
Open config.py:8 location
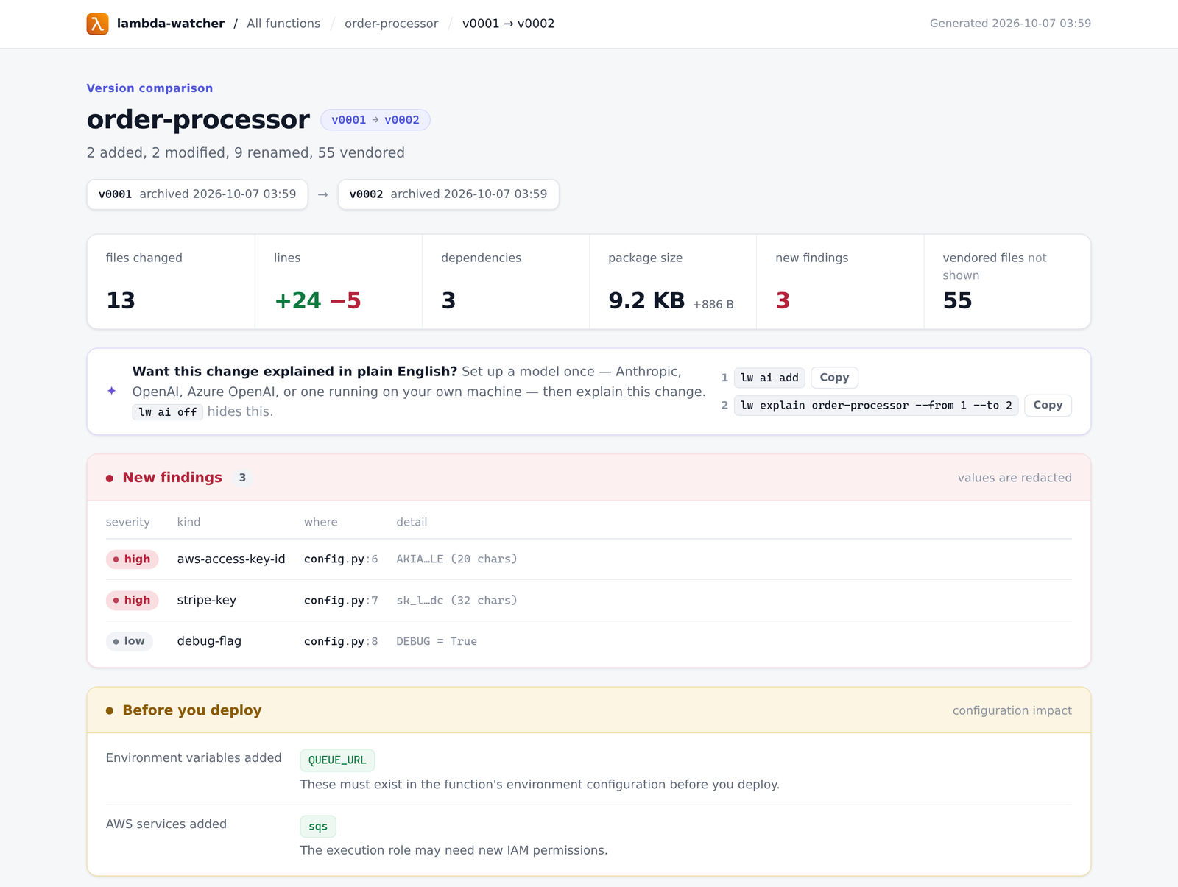point(341,641)
